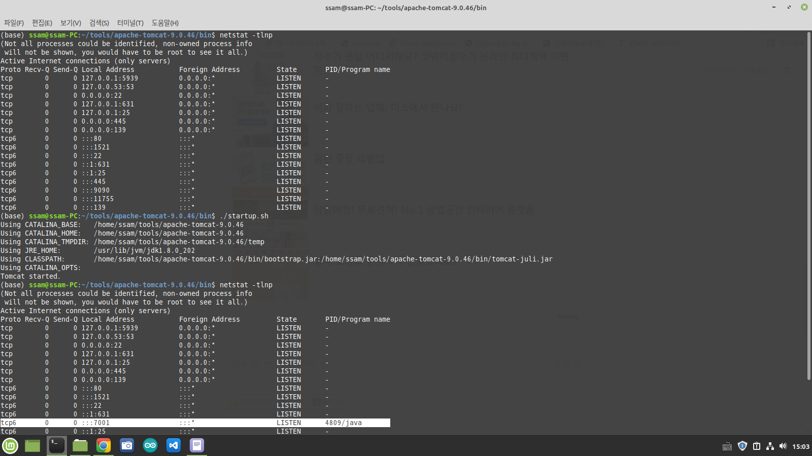This screenshot has height=456, width=812.
Task: Launch Arduino IDE from the taskbar
Action: tap(150, 446)
